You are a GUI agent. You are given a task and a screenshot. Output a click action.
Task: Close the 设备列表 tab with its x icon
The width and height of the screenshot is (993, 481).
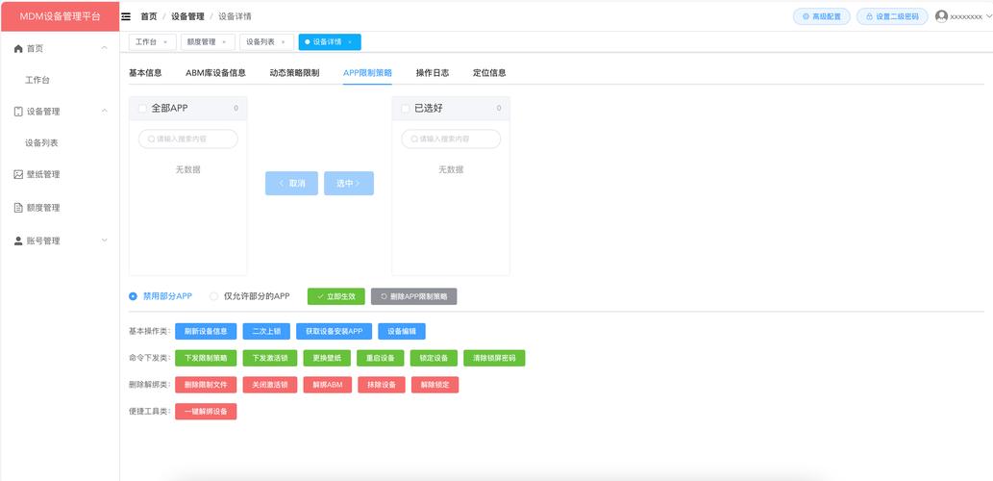(283, 42)
